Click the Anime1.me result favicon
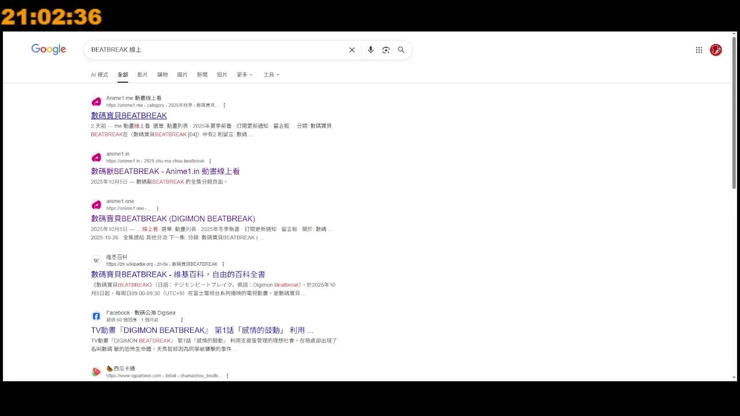This screenshot has width=740, height=416. 96,102
